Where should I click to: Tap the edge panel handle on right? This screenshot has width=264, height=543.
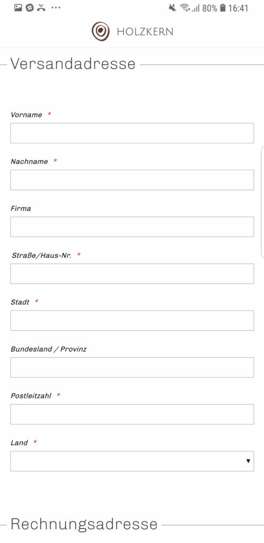[262, 202]
